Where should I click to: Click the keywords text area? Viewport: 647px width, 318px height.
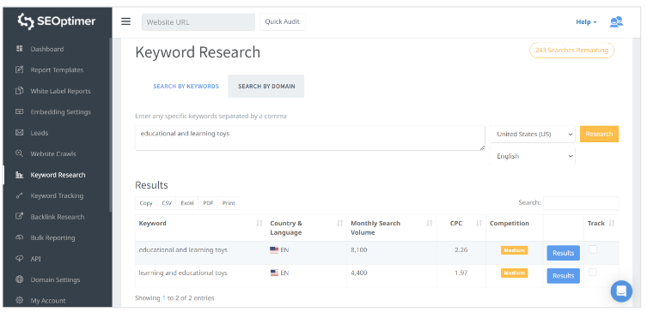click(310, 138)
